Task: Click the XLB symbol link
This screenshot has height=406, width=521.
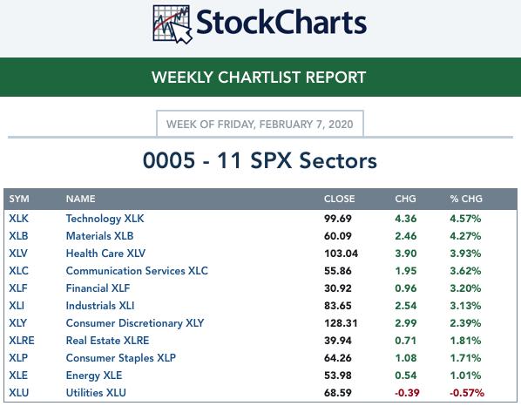Action: (18, 236)
